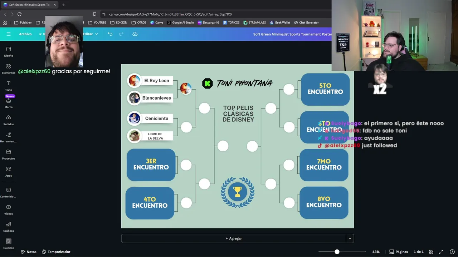Screen dimensions: 458x257
Task: Open the EDICIÓN bookmarks folder
Action: click(119, 22)
